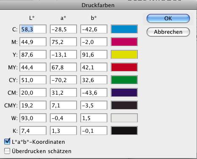This screenshot has height=159, width=197.
Task: Click the CM row b* field -43,6
Action: click(94, 93)
